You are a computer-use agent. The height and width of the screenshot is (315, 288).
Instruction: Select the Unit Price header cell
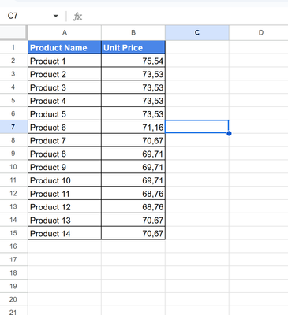[133, 47]
